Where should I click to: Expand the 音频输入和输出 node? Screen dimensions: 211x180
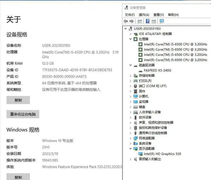pyautogui.click(x=130, y=159)
